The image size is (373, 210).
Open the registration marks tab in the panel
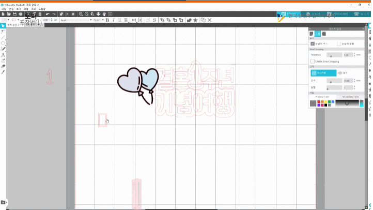pyautogui.click(x=324, y=34)
